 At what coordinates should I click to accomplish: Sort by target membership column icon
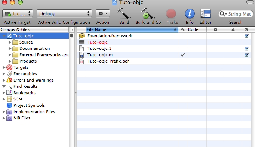tap(246, 30)
